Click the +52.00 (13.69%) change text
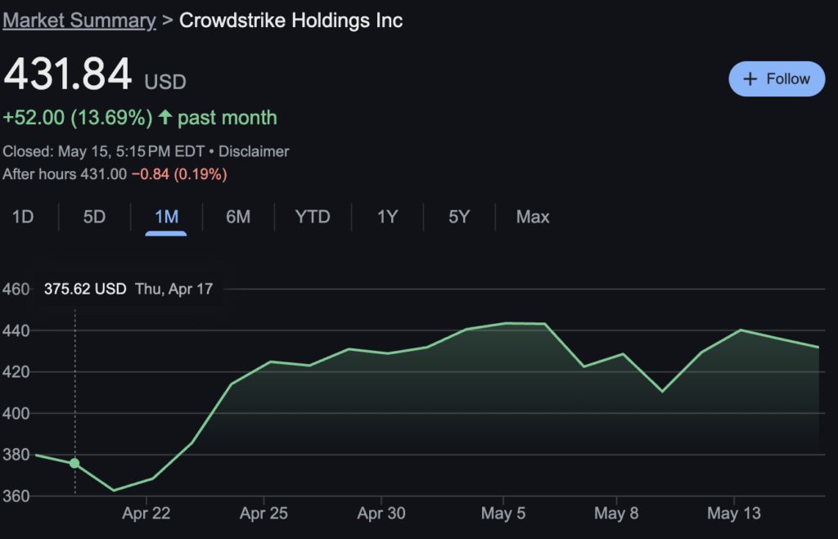 coord(78,118)
